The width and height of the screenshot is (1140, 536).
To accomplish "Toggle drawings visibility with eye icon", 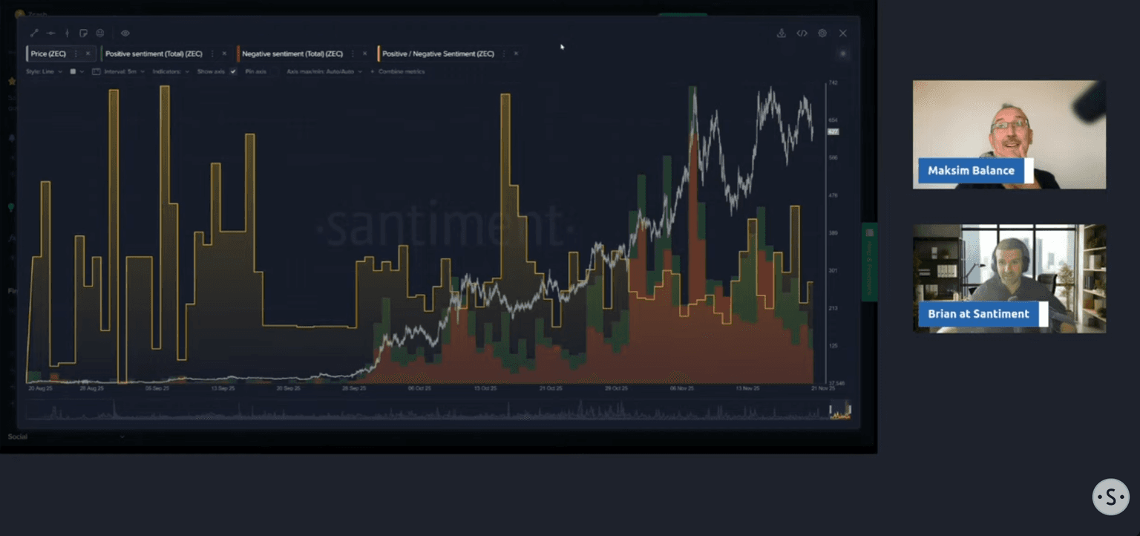I will pos(125,33).
